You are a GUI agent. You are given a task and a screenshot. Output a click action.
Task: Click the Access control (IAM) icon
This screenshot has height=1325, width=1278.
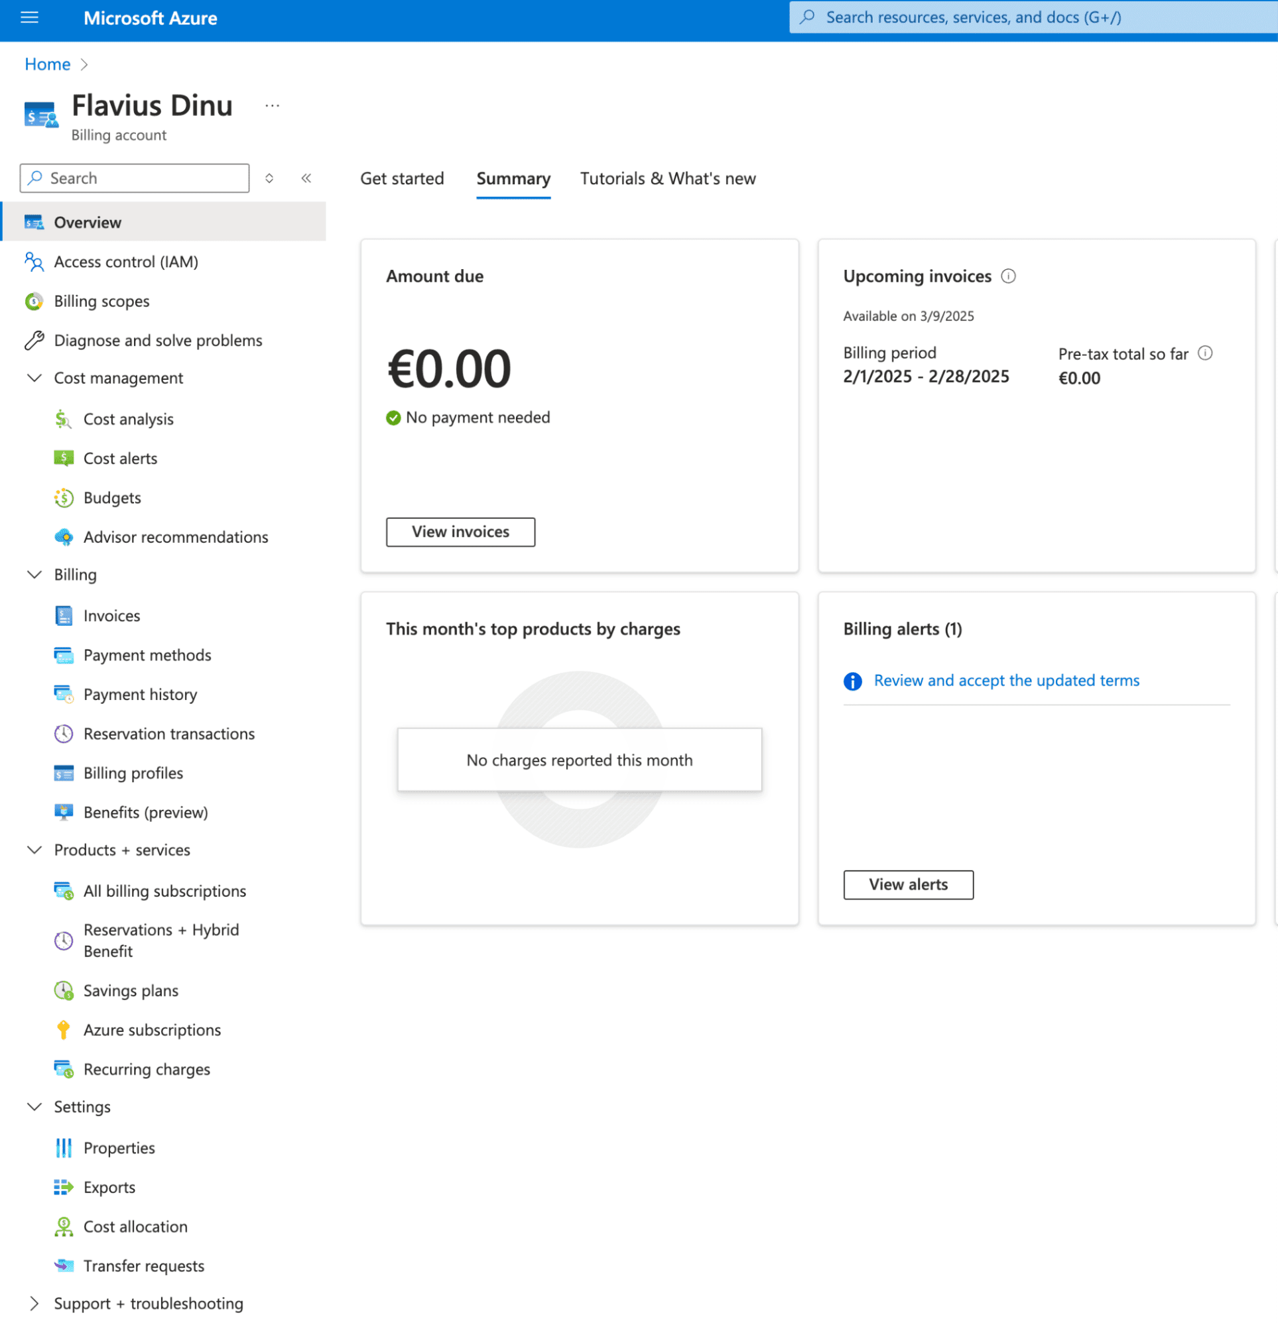34,262
